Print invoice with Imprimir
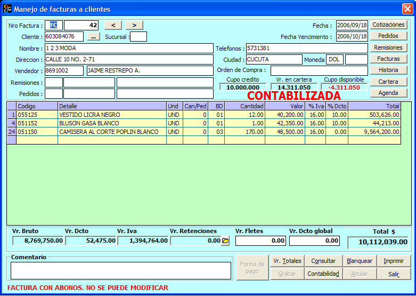This screenshot has height=296, width=416. [394, 261]
